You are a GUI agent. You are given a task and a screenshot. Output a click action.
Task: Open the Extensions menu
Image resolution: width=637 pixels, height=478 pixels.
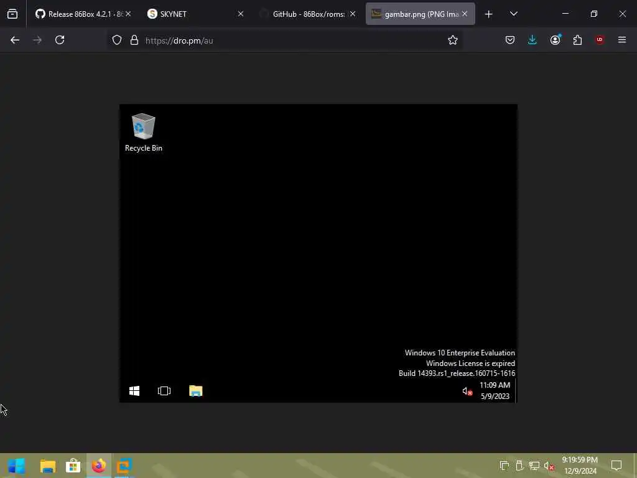point(577,40)
